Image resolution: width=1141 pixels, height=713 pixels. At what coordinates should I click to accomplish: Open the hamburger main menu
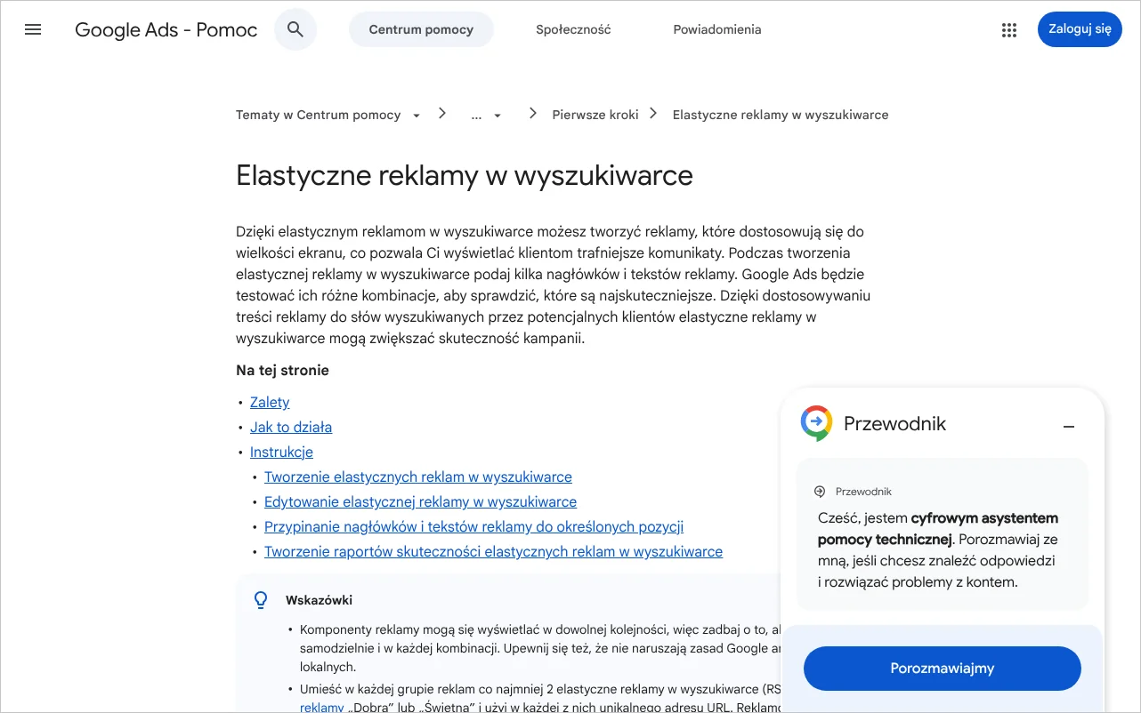pyautogui.click(x=33, y=29)
